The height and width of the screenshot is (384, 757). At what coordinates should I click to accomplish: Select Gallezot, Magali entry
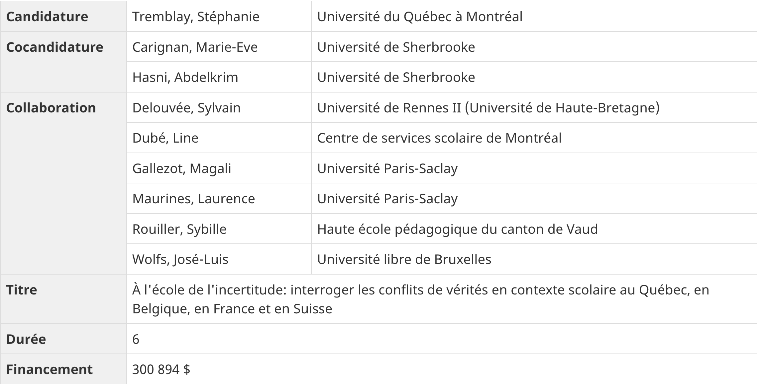point(181,168)
